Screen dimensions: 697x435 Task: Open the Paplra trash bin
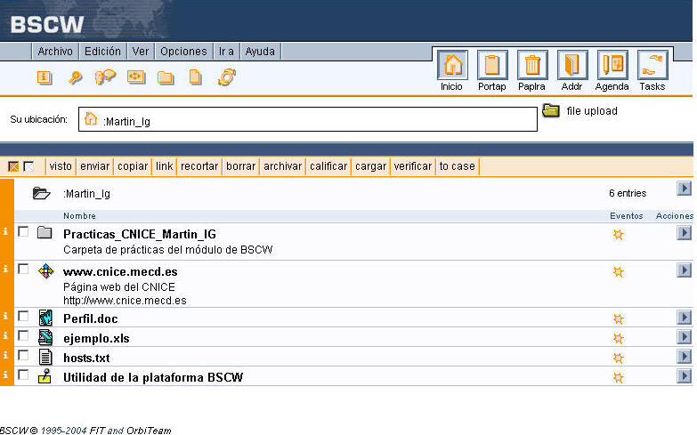point(531,67)
